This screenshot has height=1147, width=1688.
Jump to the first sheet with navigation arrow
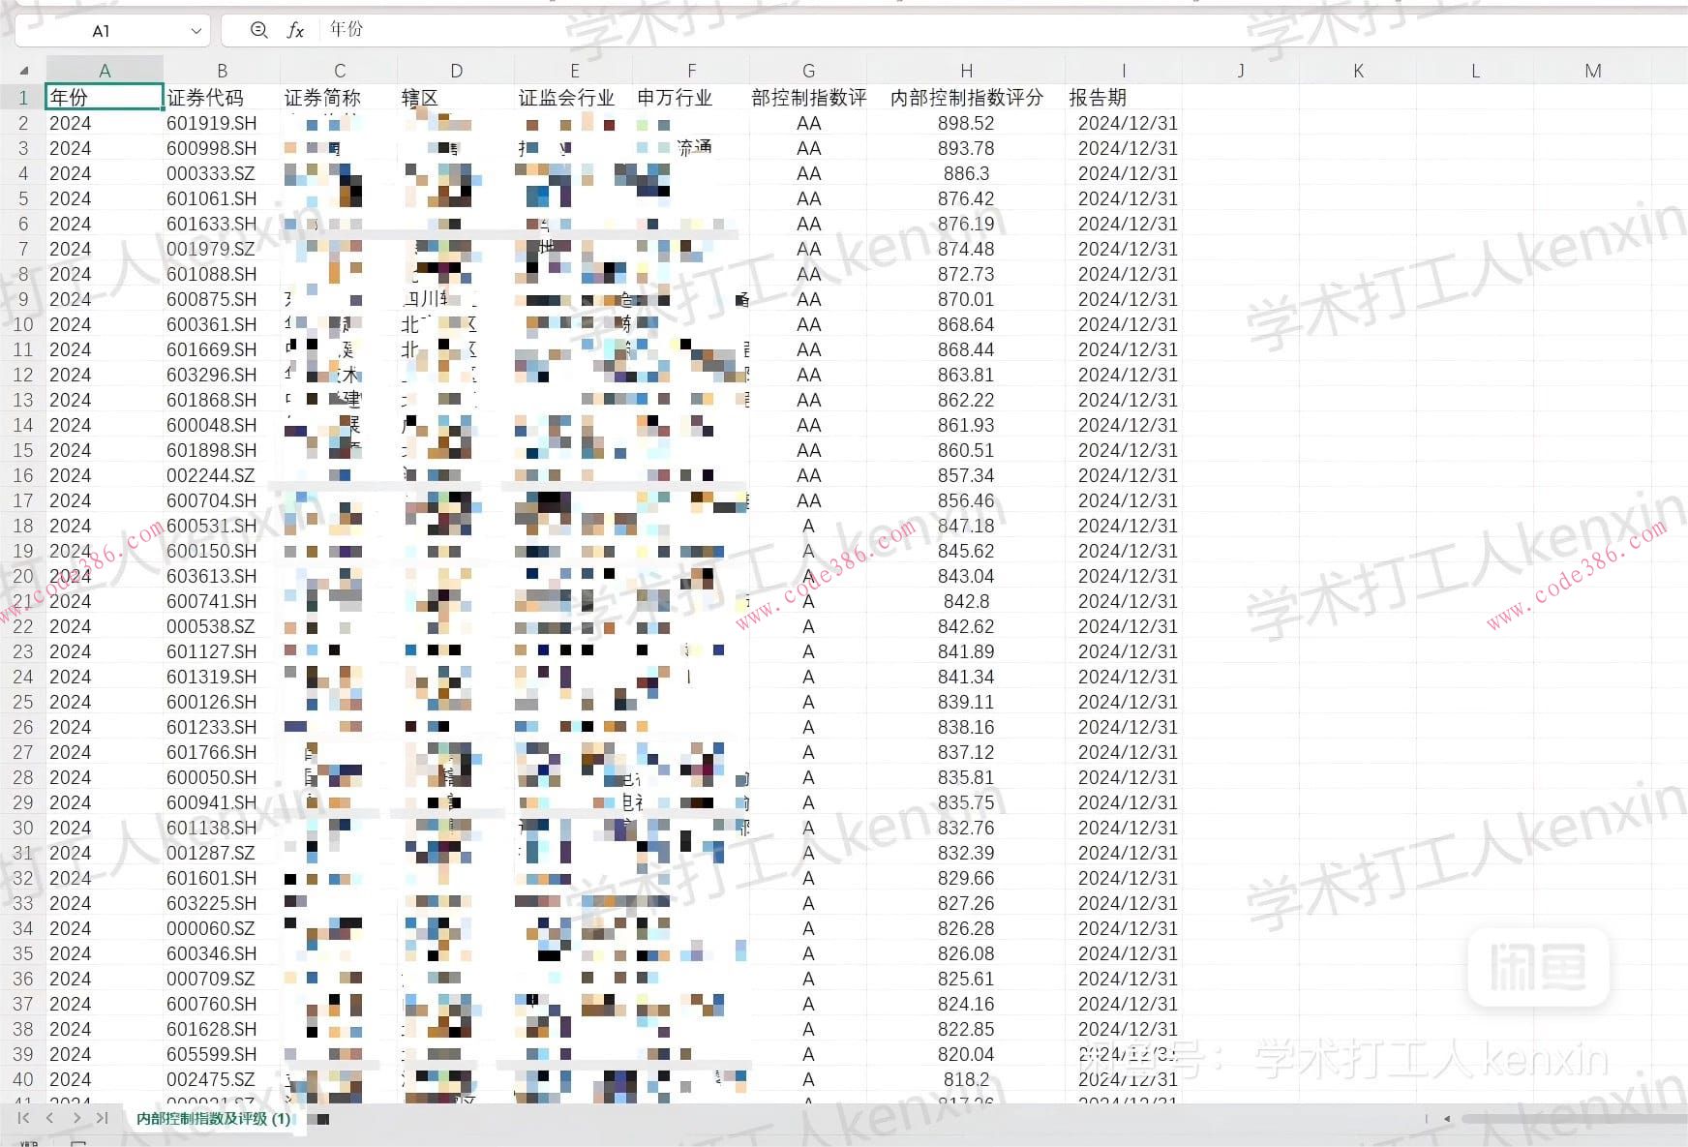tap(23, 1118)
